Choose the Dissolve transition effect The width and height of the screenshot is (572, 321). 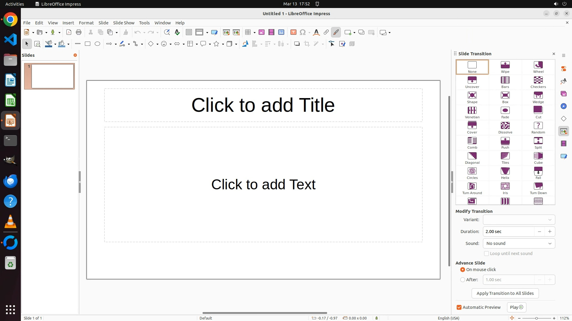tap(505, 128)
